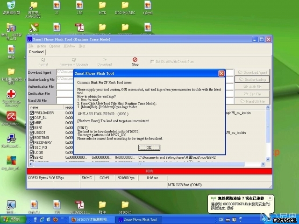Image resolution: width=299 pixels, height=224 pixels.
Task: Open the Recycle Bin desktop icon
Action: [x=11, y=5]
